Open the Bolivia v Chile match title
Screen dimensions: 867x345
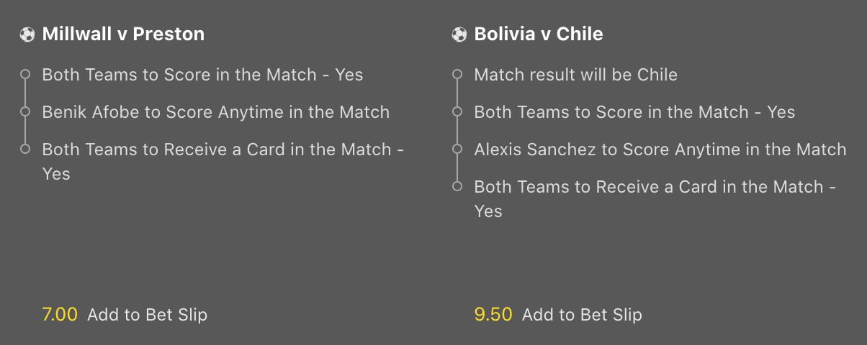pos(539,34)
